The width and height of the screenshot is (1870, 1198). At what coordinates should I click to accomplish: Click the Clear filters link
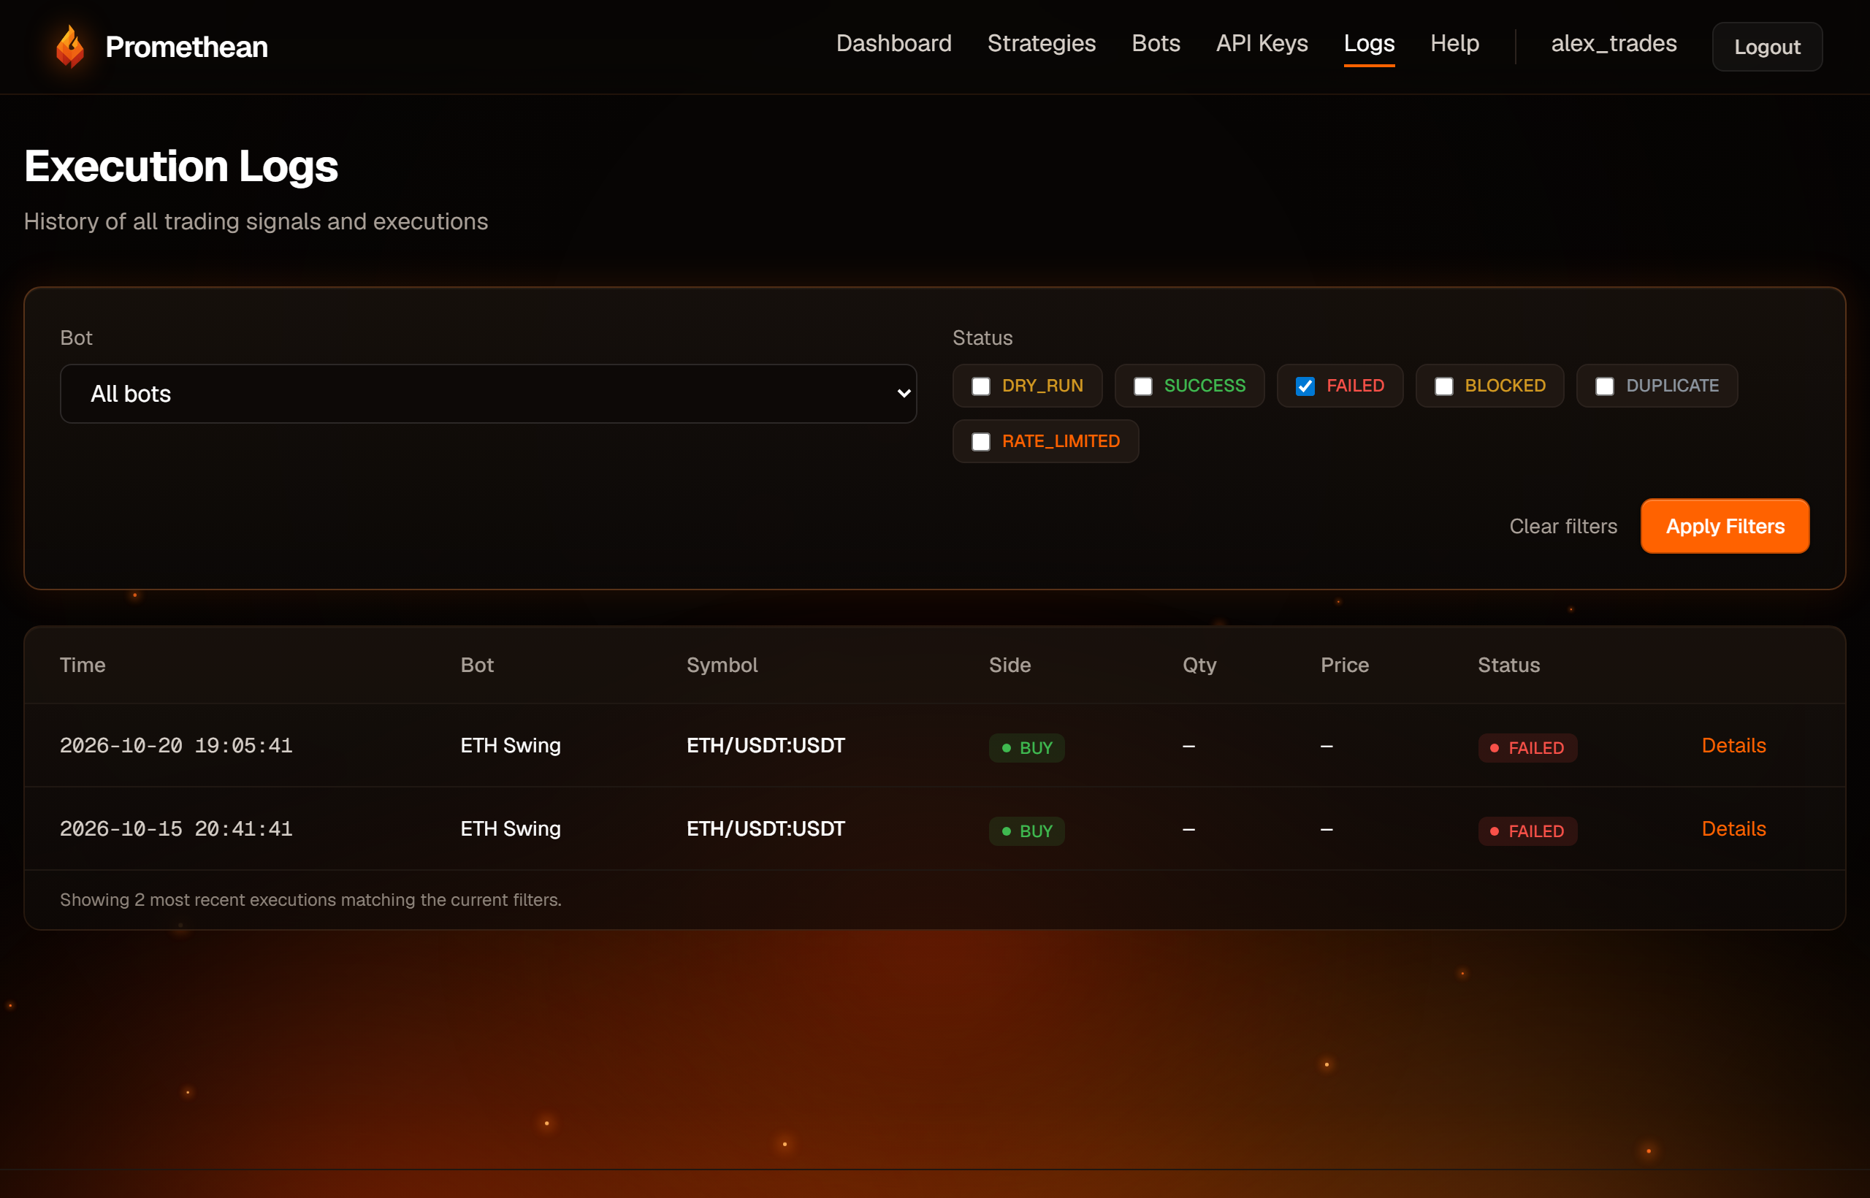(1563, 527)
